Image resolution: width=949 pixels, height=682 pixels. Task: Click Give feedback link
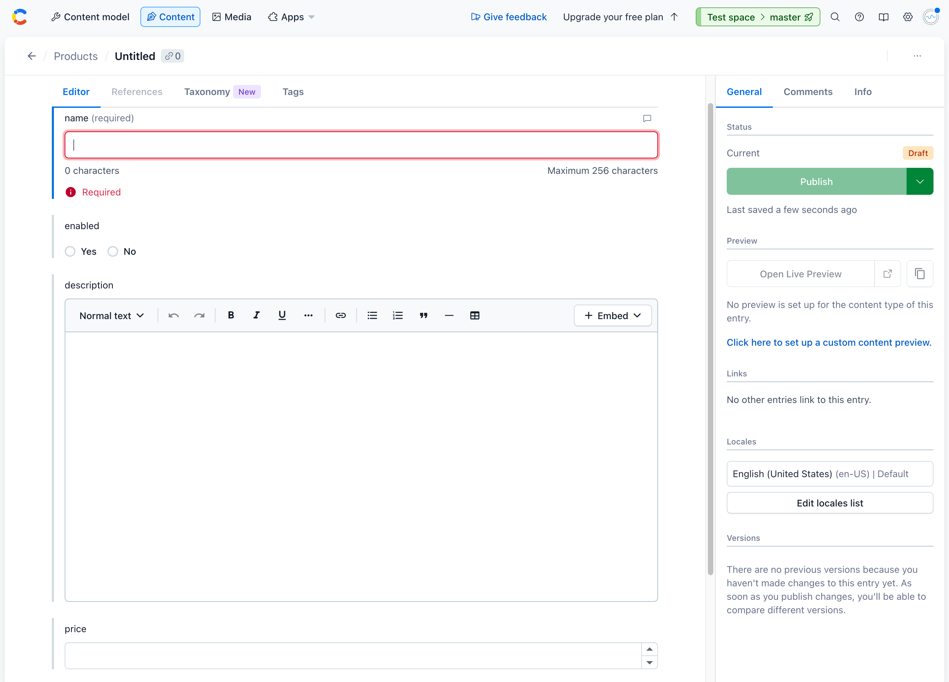(509, 17)
